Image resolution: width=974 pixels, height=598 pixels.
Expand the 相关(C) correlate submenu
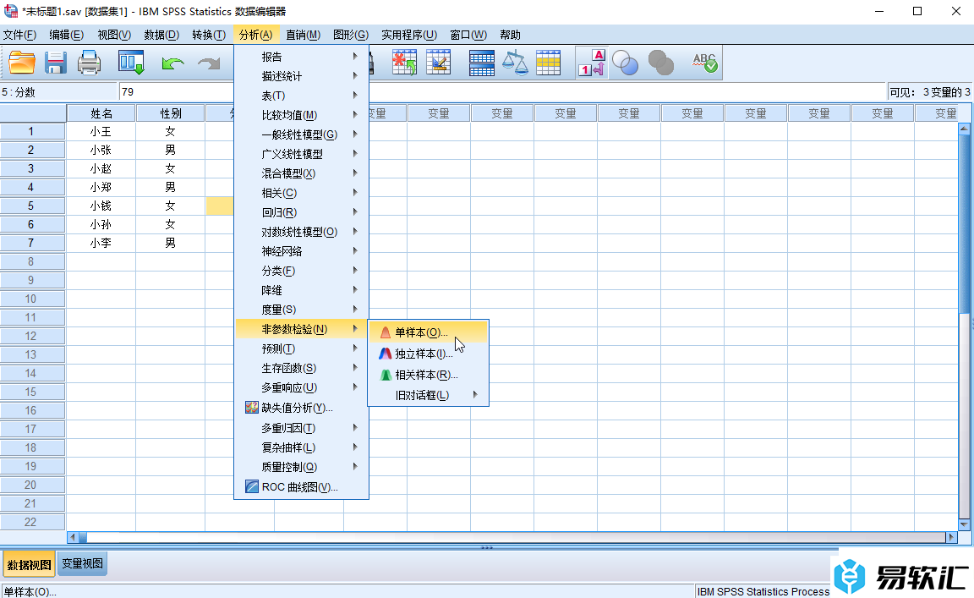coord(301,193)
